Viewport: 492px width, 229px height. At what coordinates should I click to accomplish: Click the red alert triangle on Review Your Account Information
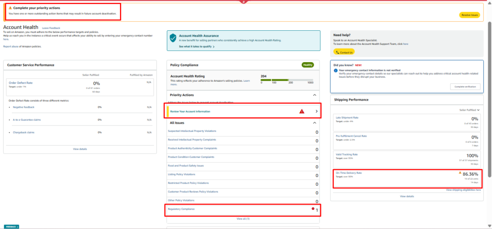click(x=302, y=111)
